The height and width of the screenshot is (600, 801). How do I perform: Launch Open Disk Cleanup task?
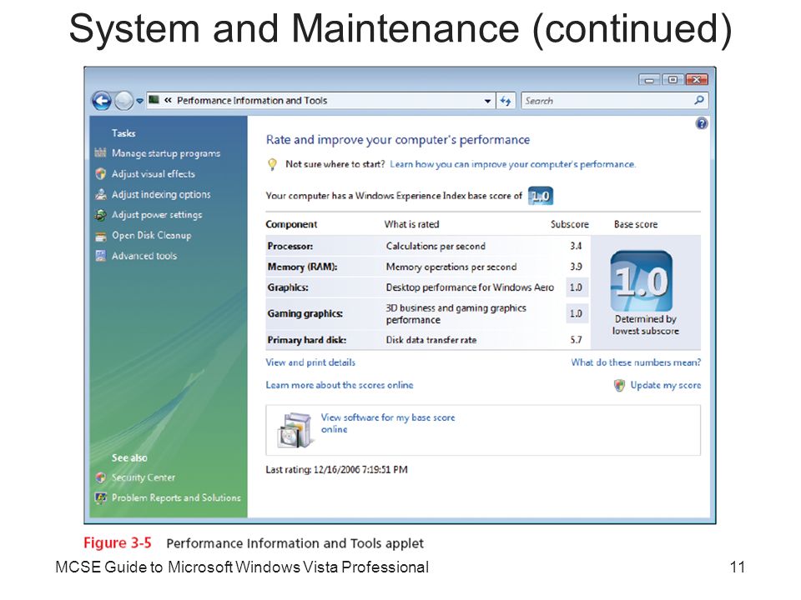coord(152,235)
